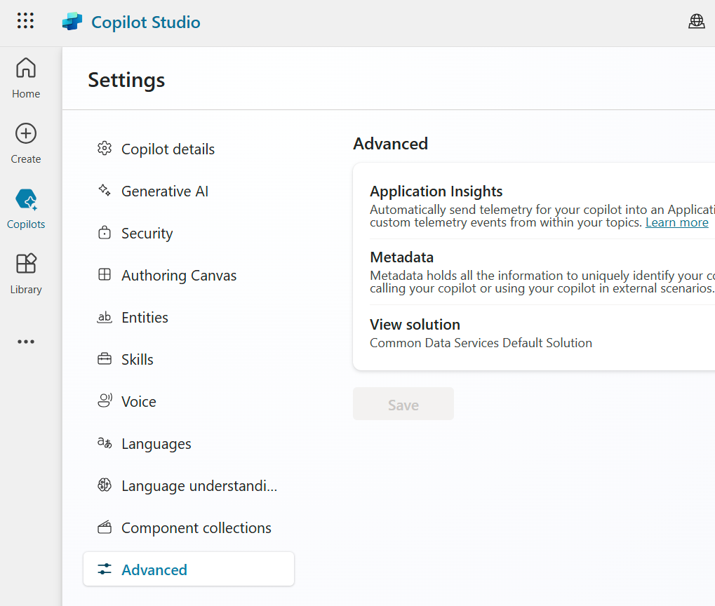
Task: Click the Copilot Studio logo icon
Action: (72, 22)
